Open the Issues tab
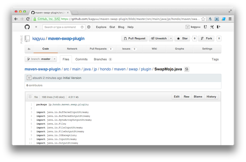 pyautogui.click(x=126, y=49)
